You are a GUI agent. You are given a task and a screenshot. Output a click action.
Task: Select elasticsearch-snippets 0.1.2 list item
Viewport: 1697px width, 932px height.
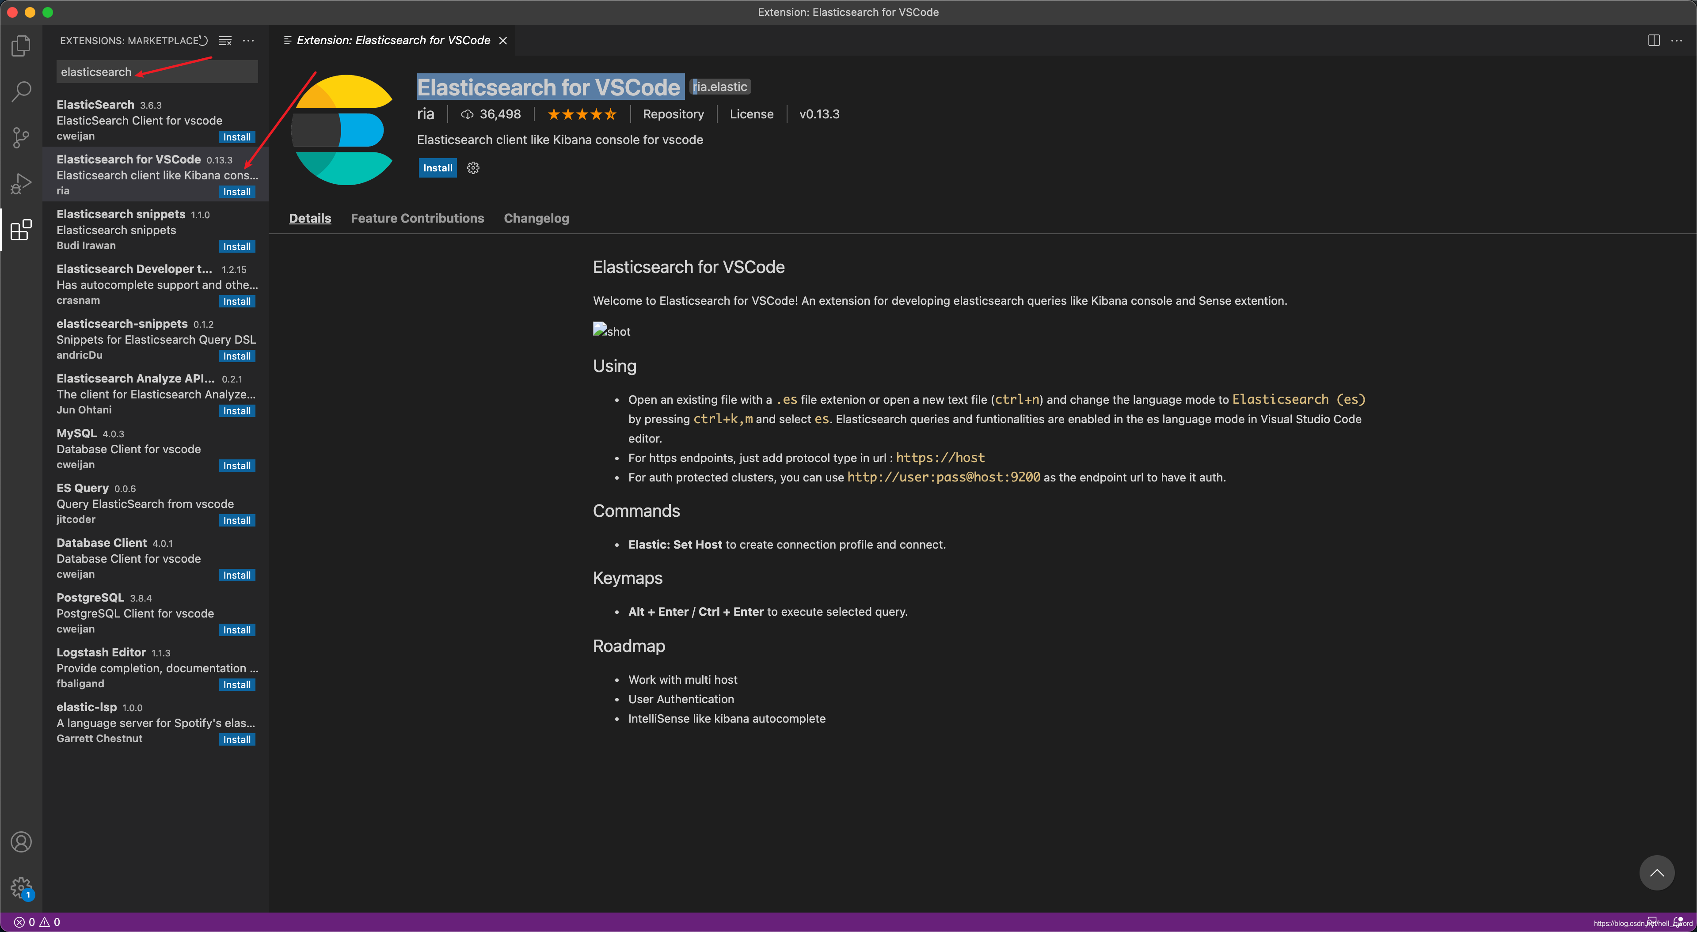point(156,338)
